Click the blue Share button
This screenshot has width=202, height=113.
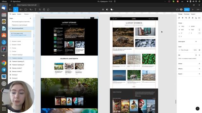click(187, 9)
